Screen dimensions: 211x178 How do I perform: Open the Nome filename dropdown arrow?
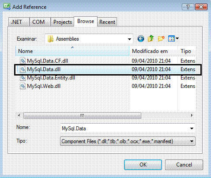click(192, 129)
